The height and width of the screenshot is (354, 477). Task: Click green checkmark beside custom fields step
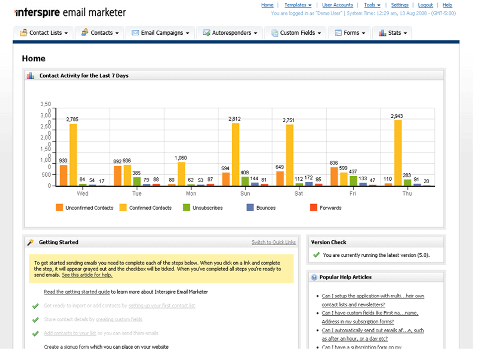coord(35,320)
